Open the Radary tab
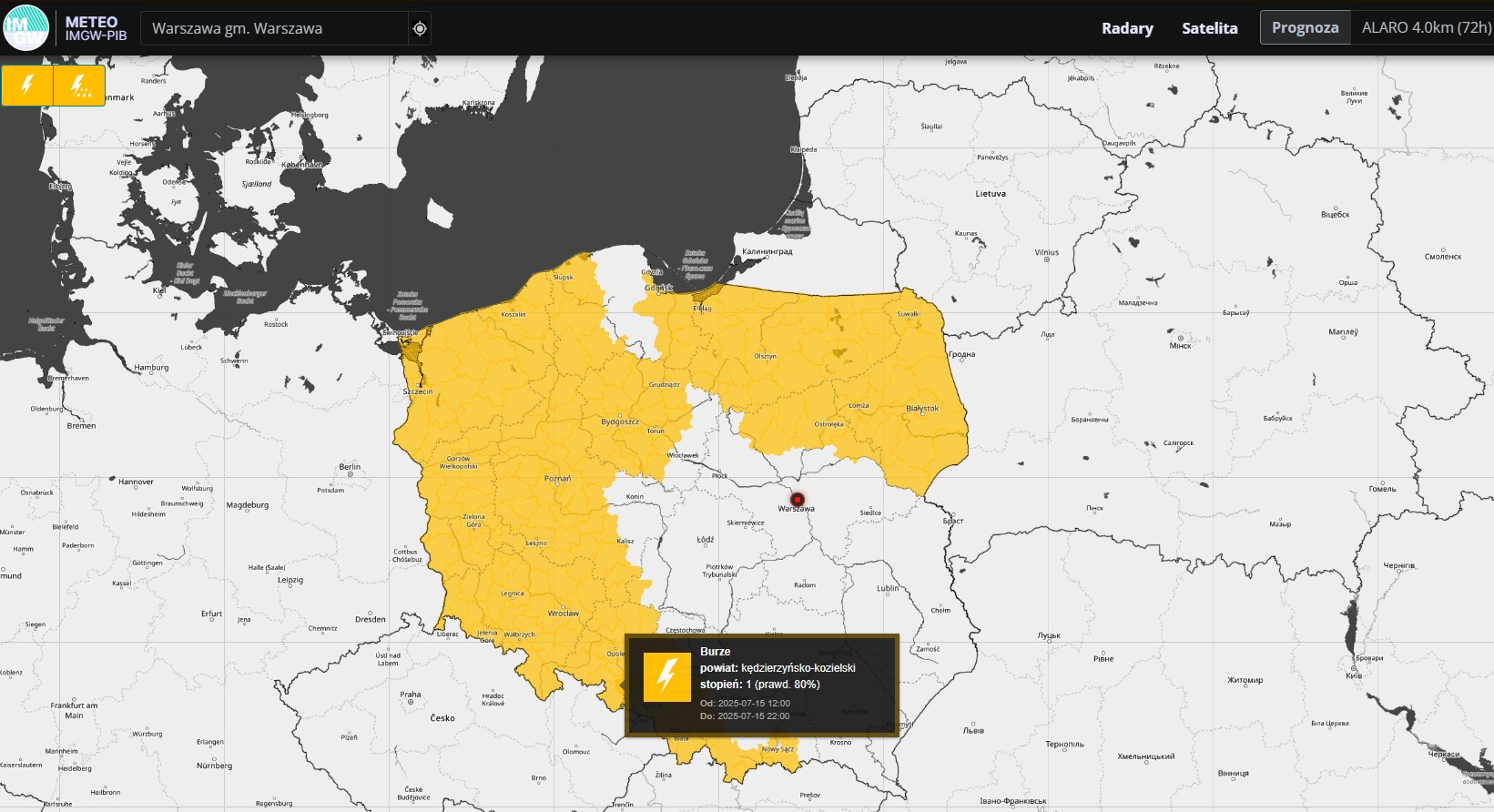 click(x=1127, y=28)
